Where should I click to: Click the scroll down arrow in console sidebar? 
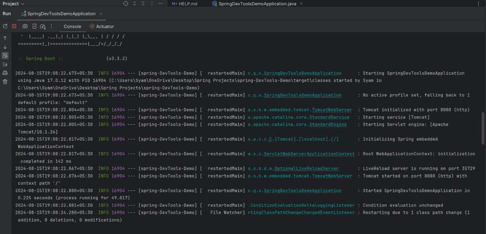tap(5, 47)
